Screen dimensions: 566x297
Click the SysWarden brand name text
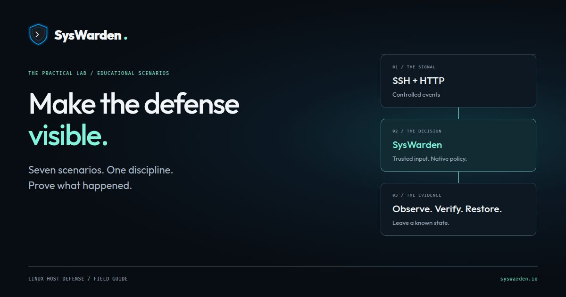click(88, 35)
